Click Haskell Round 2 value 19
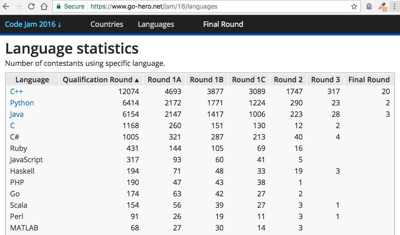Screen dimensions: 400x235 tap(299, 171)
